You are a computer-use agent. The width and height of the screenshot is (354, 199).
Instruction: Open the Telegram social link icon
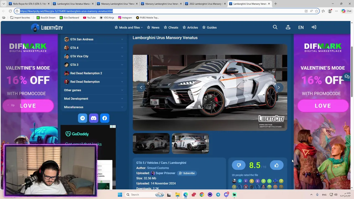point(82,118)
